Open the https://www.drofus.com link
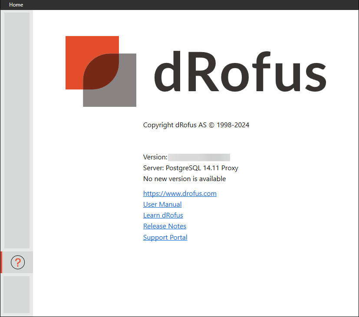Viewport: 359px width, 317px height. 180,194
